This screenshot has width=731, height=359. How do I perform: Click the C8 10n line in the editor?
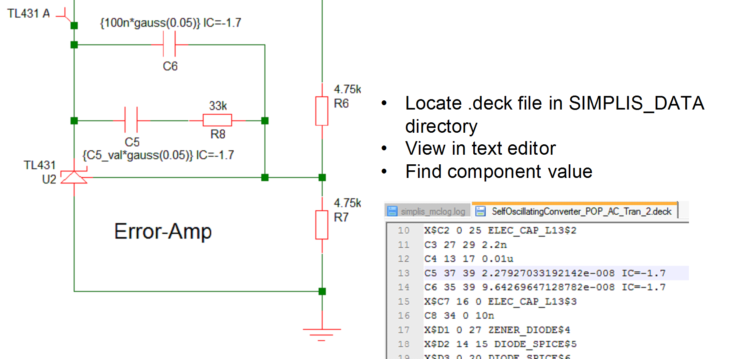(459, 316)
